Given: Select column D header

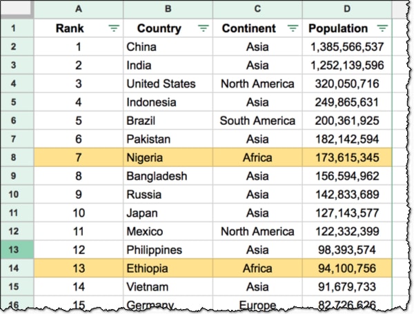Looking at the screenshot, I should point(347,9).
